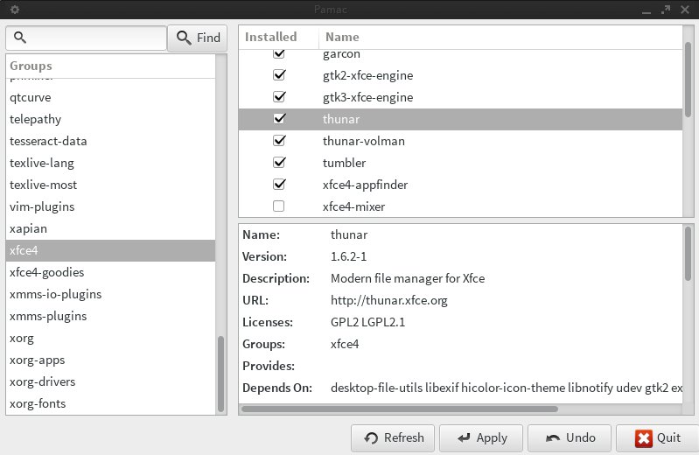Select the xorg-drivers group

coord(110,381)
